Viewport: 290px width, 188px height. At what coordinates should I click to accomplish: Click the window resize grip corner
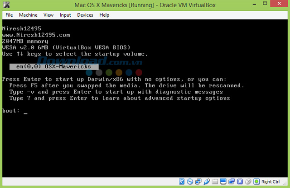[x=285, y=183]
